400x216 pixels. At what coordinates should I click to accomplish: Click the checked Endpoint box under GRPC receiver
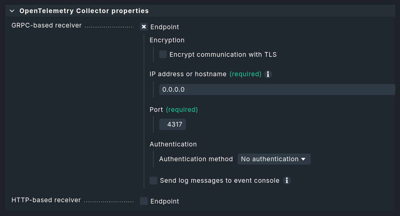click(144, 27)
